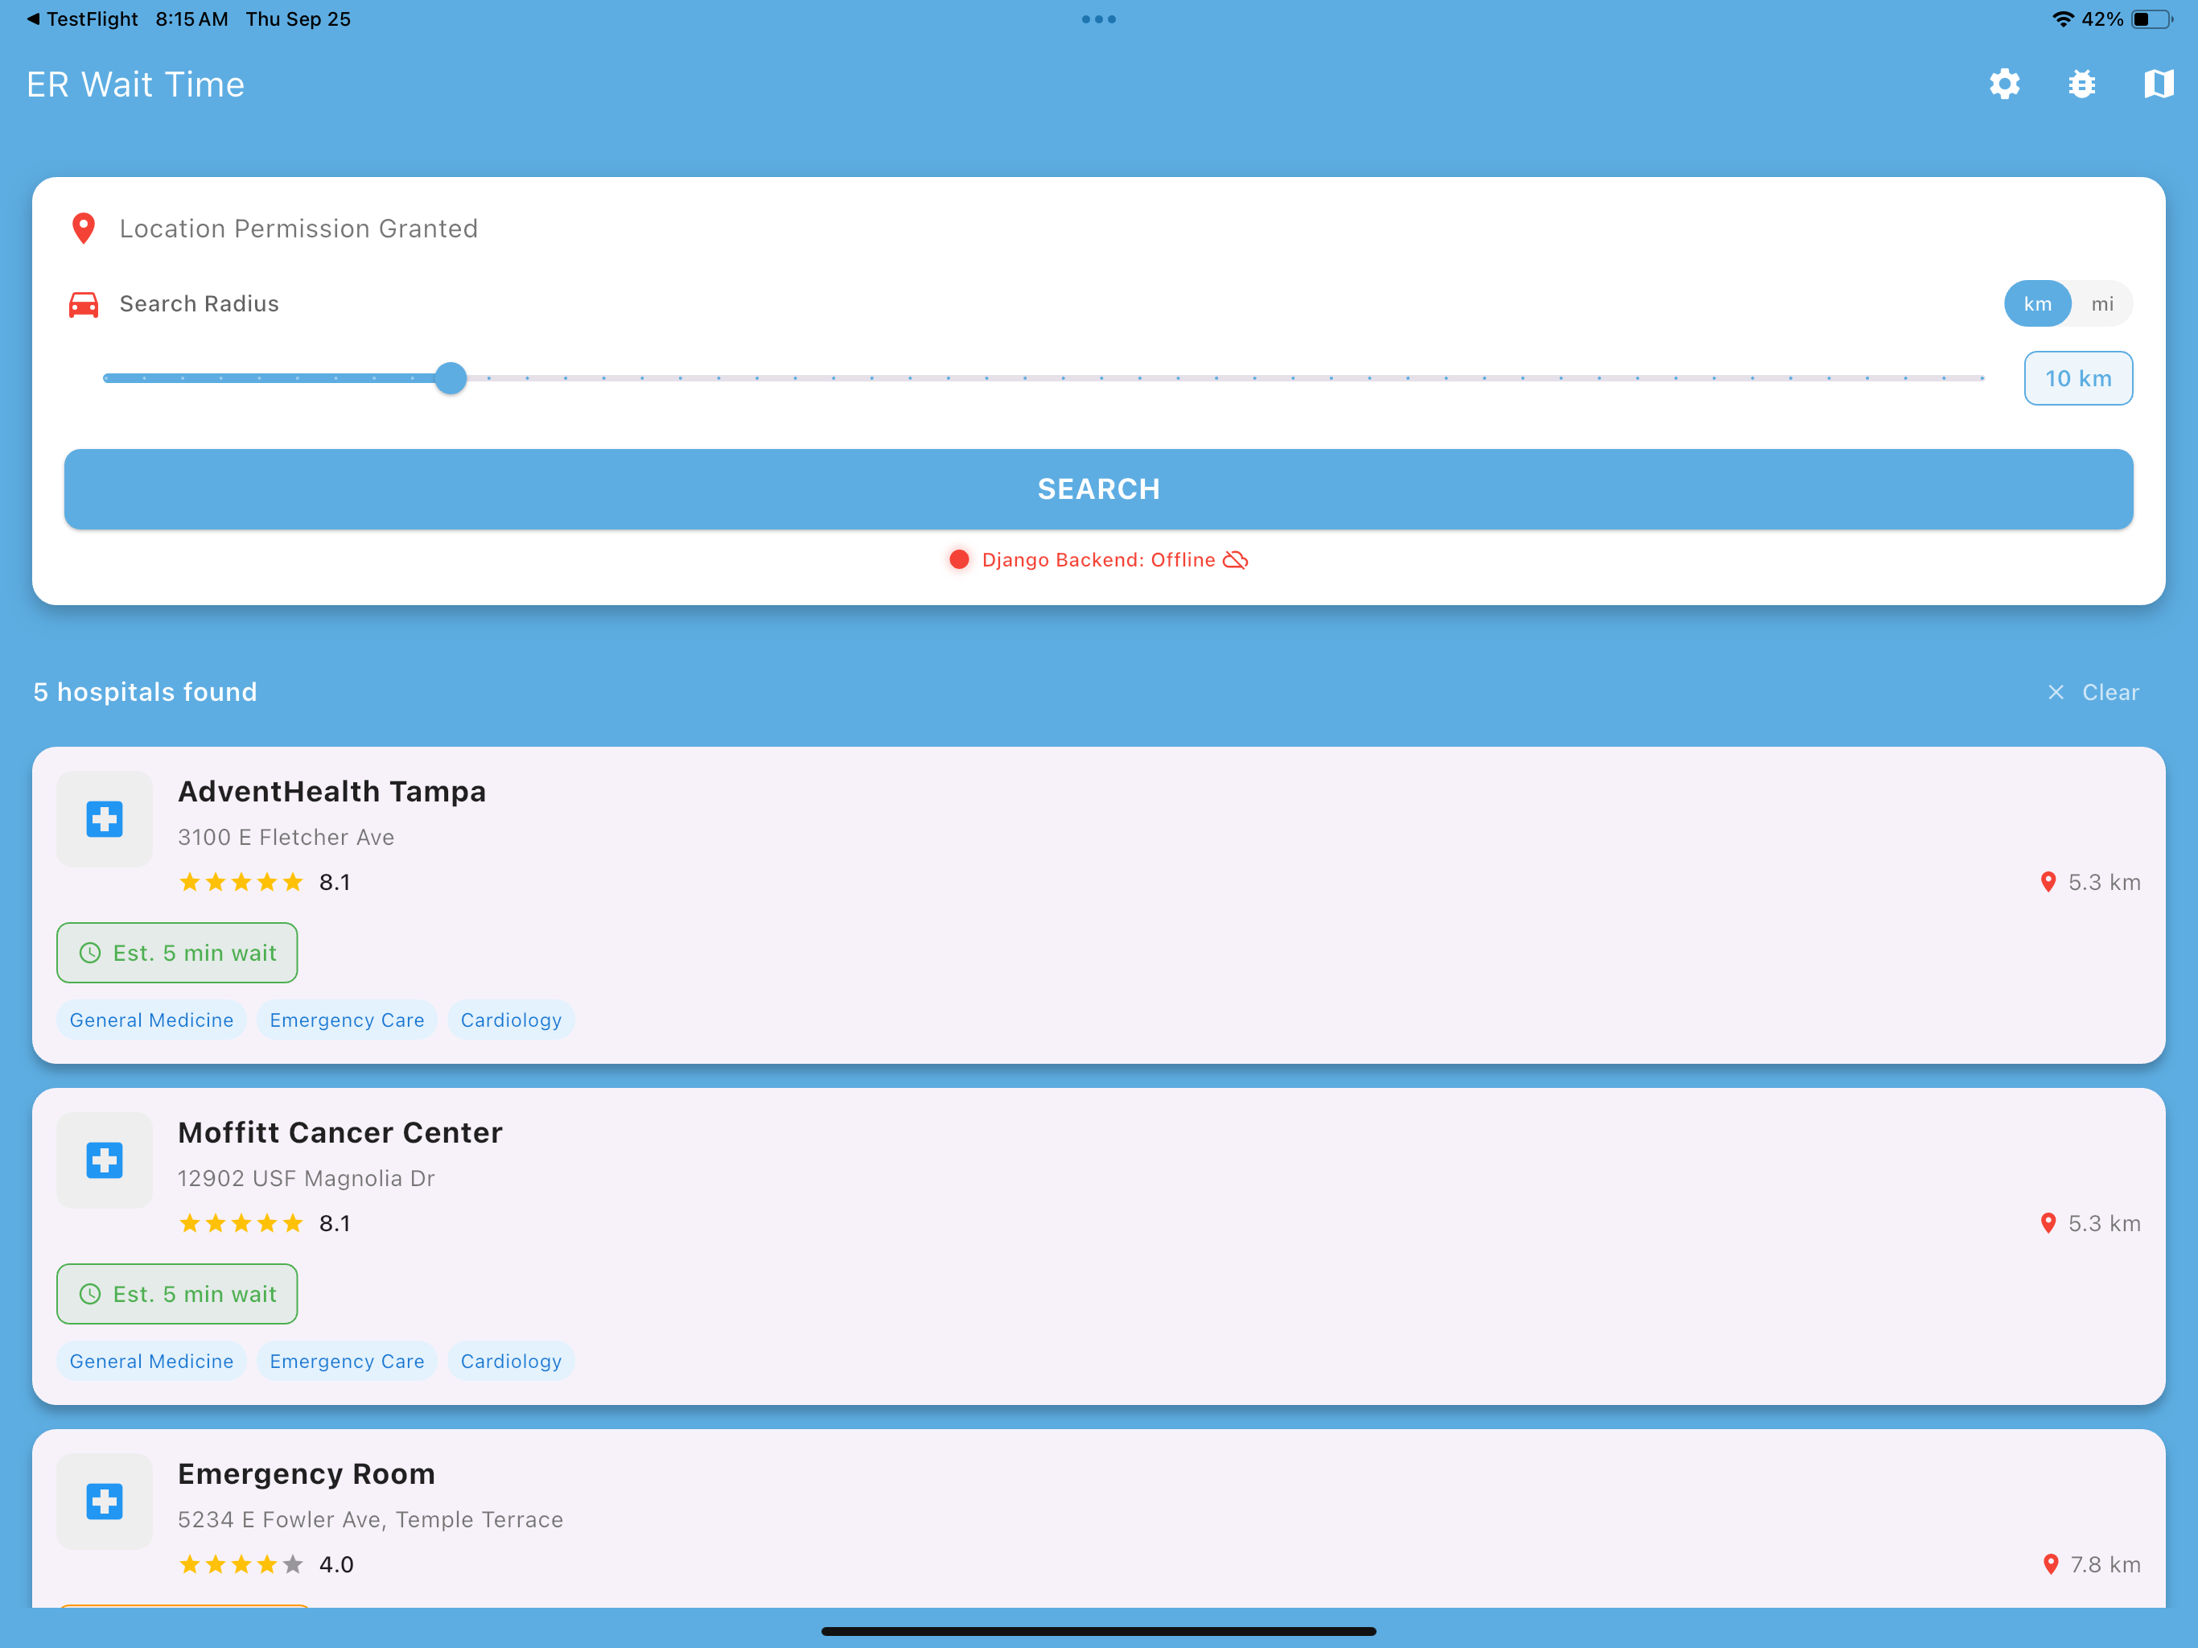The image size is (2198, 1648).
Task: Tap the address 5234 E Fowler Ave, Temple Terrace
Action: pos(371,1518)
